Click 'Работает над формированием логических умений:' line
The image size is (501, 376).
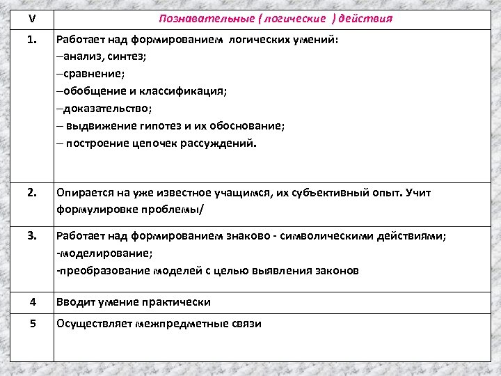[x=197, y=40]
